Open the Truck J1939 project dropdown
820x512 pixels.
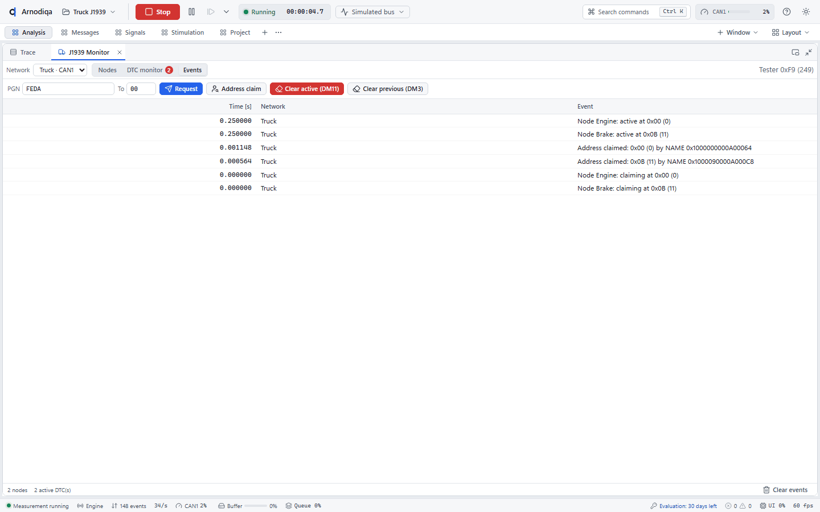(89, 12)
